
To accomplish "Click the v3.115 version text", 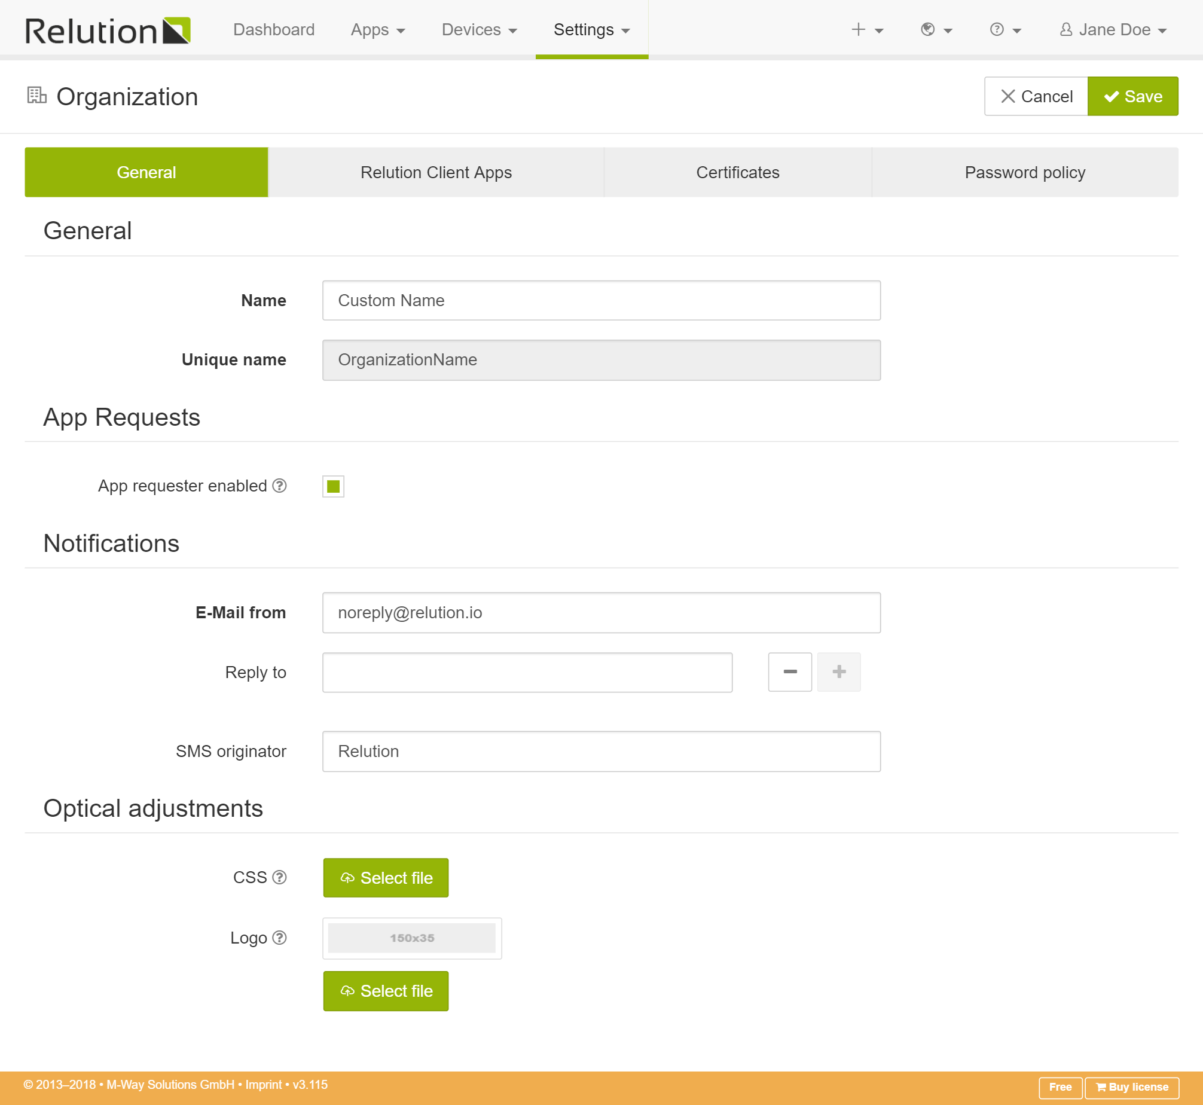I will pyautogui.click(x=310, y=1085).
